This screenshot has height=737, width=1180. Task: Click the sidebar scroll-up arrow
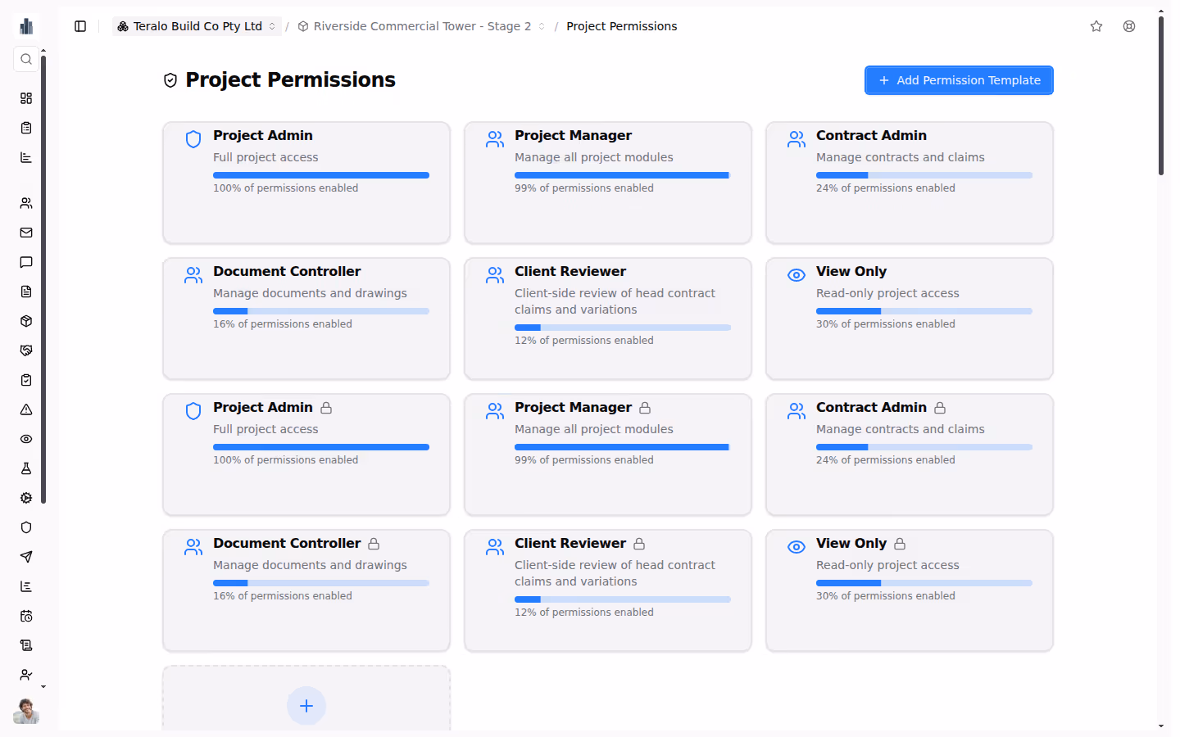[43, 51]
